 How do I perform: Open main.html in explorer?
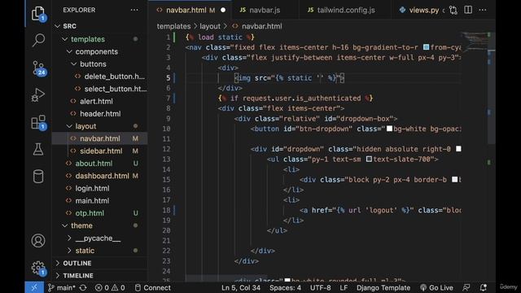click(x=99, y=201)
